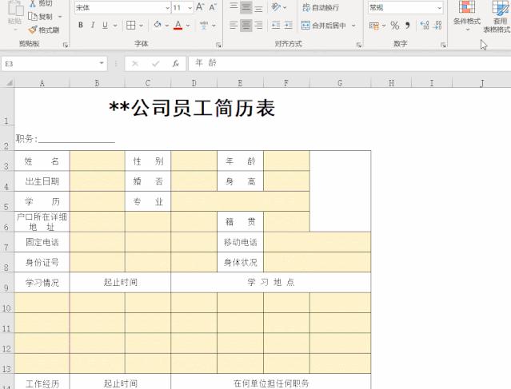
Task: Decrease indent in alignment group
Action: click(x=276, y=25)
